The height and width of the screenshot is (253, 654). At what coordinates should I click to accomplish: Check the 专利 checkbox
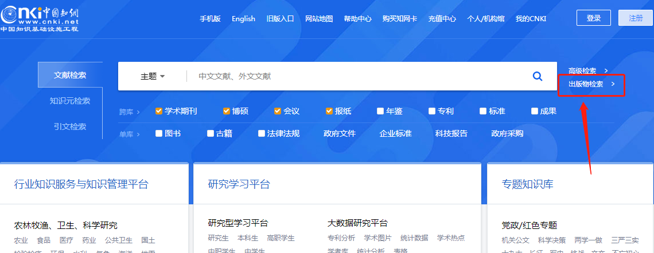click(431, 111)
